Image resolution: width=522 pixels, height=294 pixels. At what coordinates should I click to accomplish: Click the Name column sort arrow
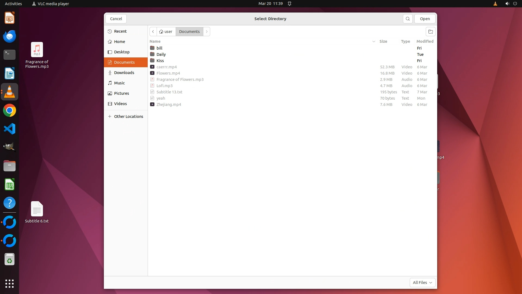point(374,41)
